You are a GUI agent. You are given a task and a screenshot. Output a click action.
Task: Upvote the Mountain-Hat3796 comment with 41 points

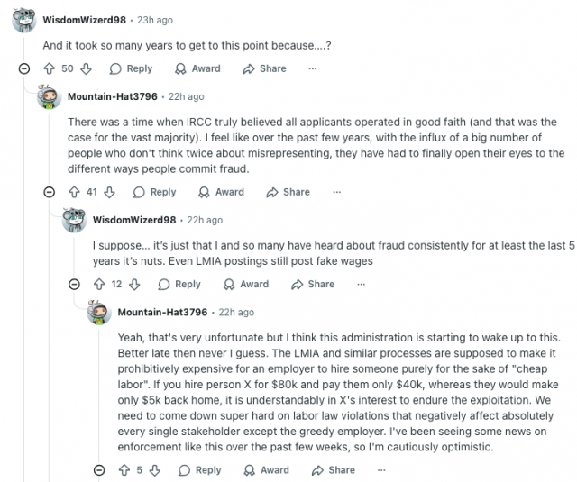coord(75,192)
